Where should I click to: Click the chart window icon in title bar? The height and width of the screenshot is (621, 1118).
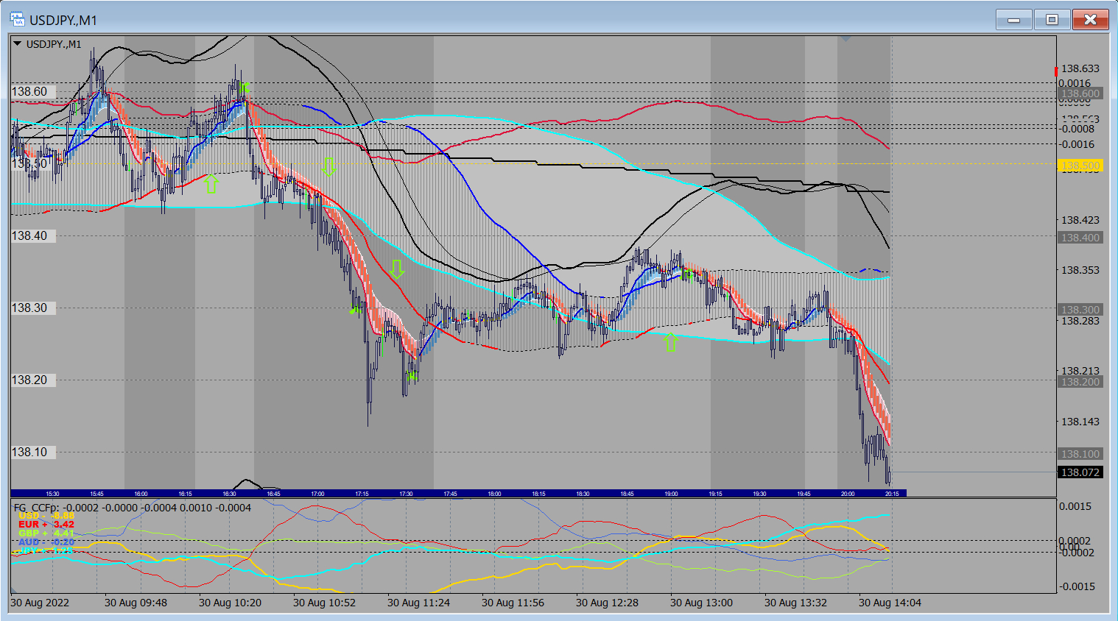tap(17, 20)
